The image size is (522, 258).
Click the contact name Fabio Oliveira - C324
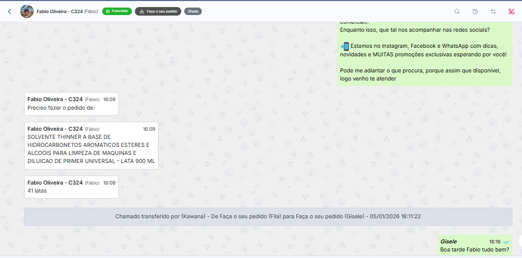(59, 12)
